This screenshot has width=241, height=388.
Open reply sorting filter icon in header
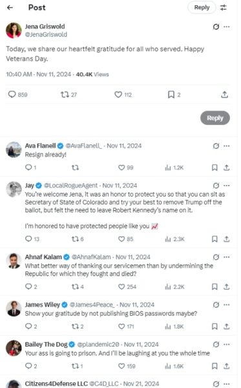click(223, 8)
